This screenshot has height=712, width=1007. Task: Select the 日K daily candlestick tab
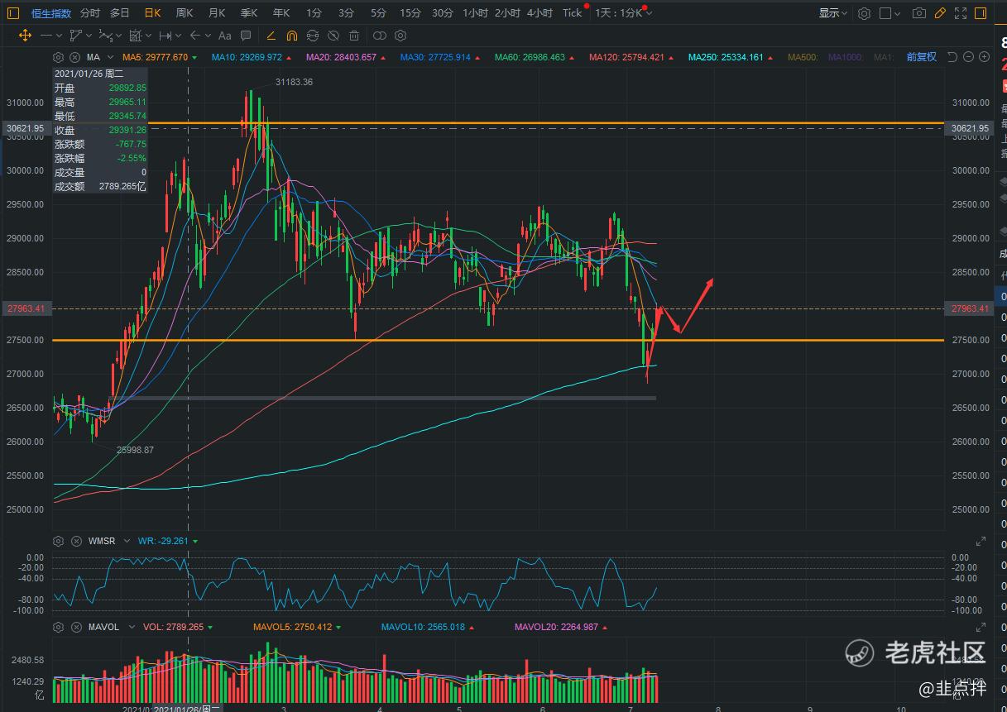click(152, 13)
